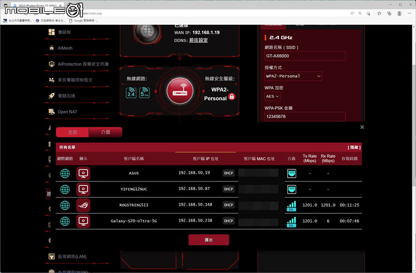
Task: Click the wired port icon in YIFENG12NUC row
Action: (292, 189)
